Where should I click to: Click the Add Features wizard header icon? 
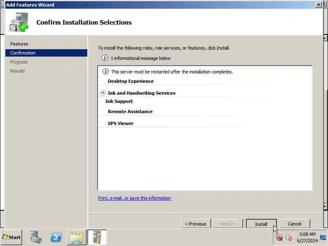[18, 22]
